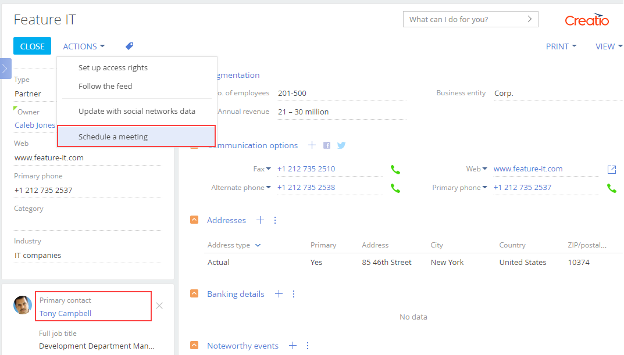Open Addresses more options menu
The width and height of the screenshot is (624, 355).
tap(275, 220)
